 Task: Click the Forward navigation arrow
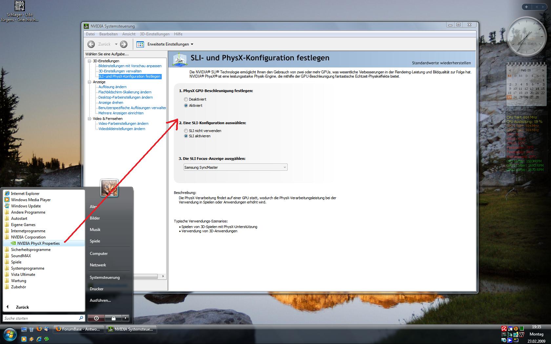click(124, 44)
